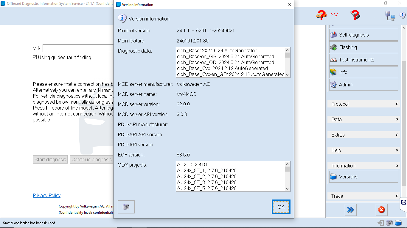Click the OK button in Version information
Image resolution: width=407 pixels, height=228 pixels.
click(x=281, y=207)
